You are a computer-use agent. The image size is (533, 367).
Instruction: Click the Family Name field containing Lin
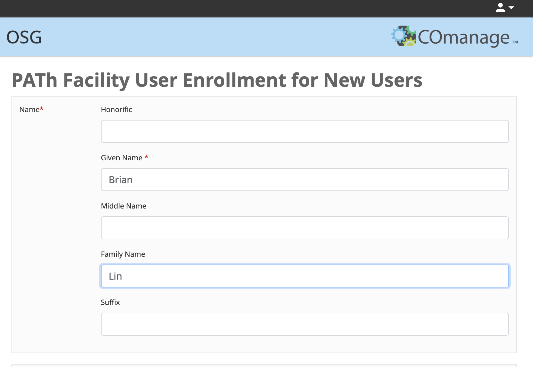click(x=304, y=276)
